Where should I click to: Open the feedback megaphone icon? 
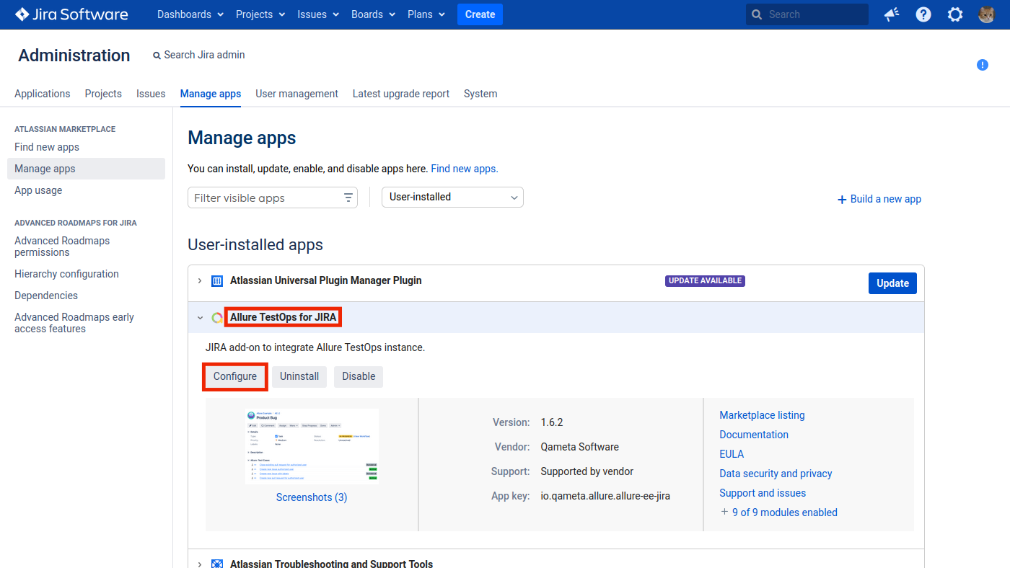(892, 14)
